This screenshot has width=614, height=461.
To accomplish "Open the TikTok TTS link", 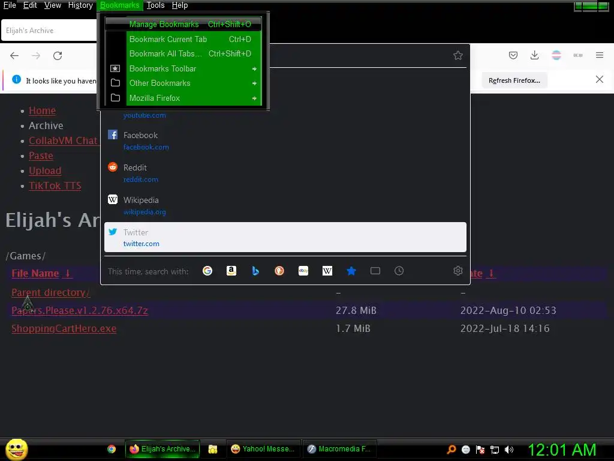I will point(55,185).
